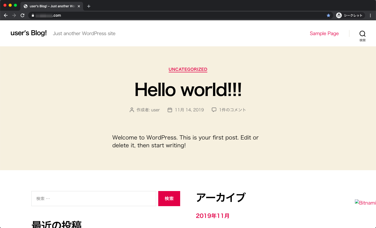The width and height of the screenshot is (376, 228).
Task: Open Chrome's three-dot menu
Action: pos(371,15)
